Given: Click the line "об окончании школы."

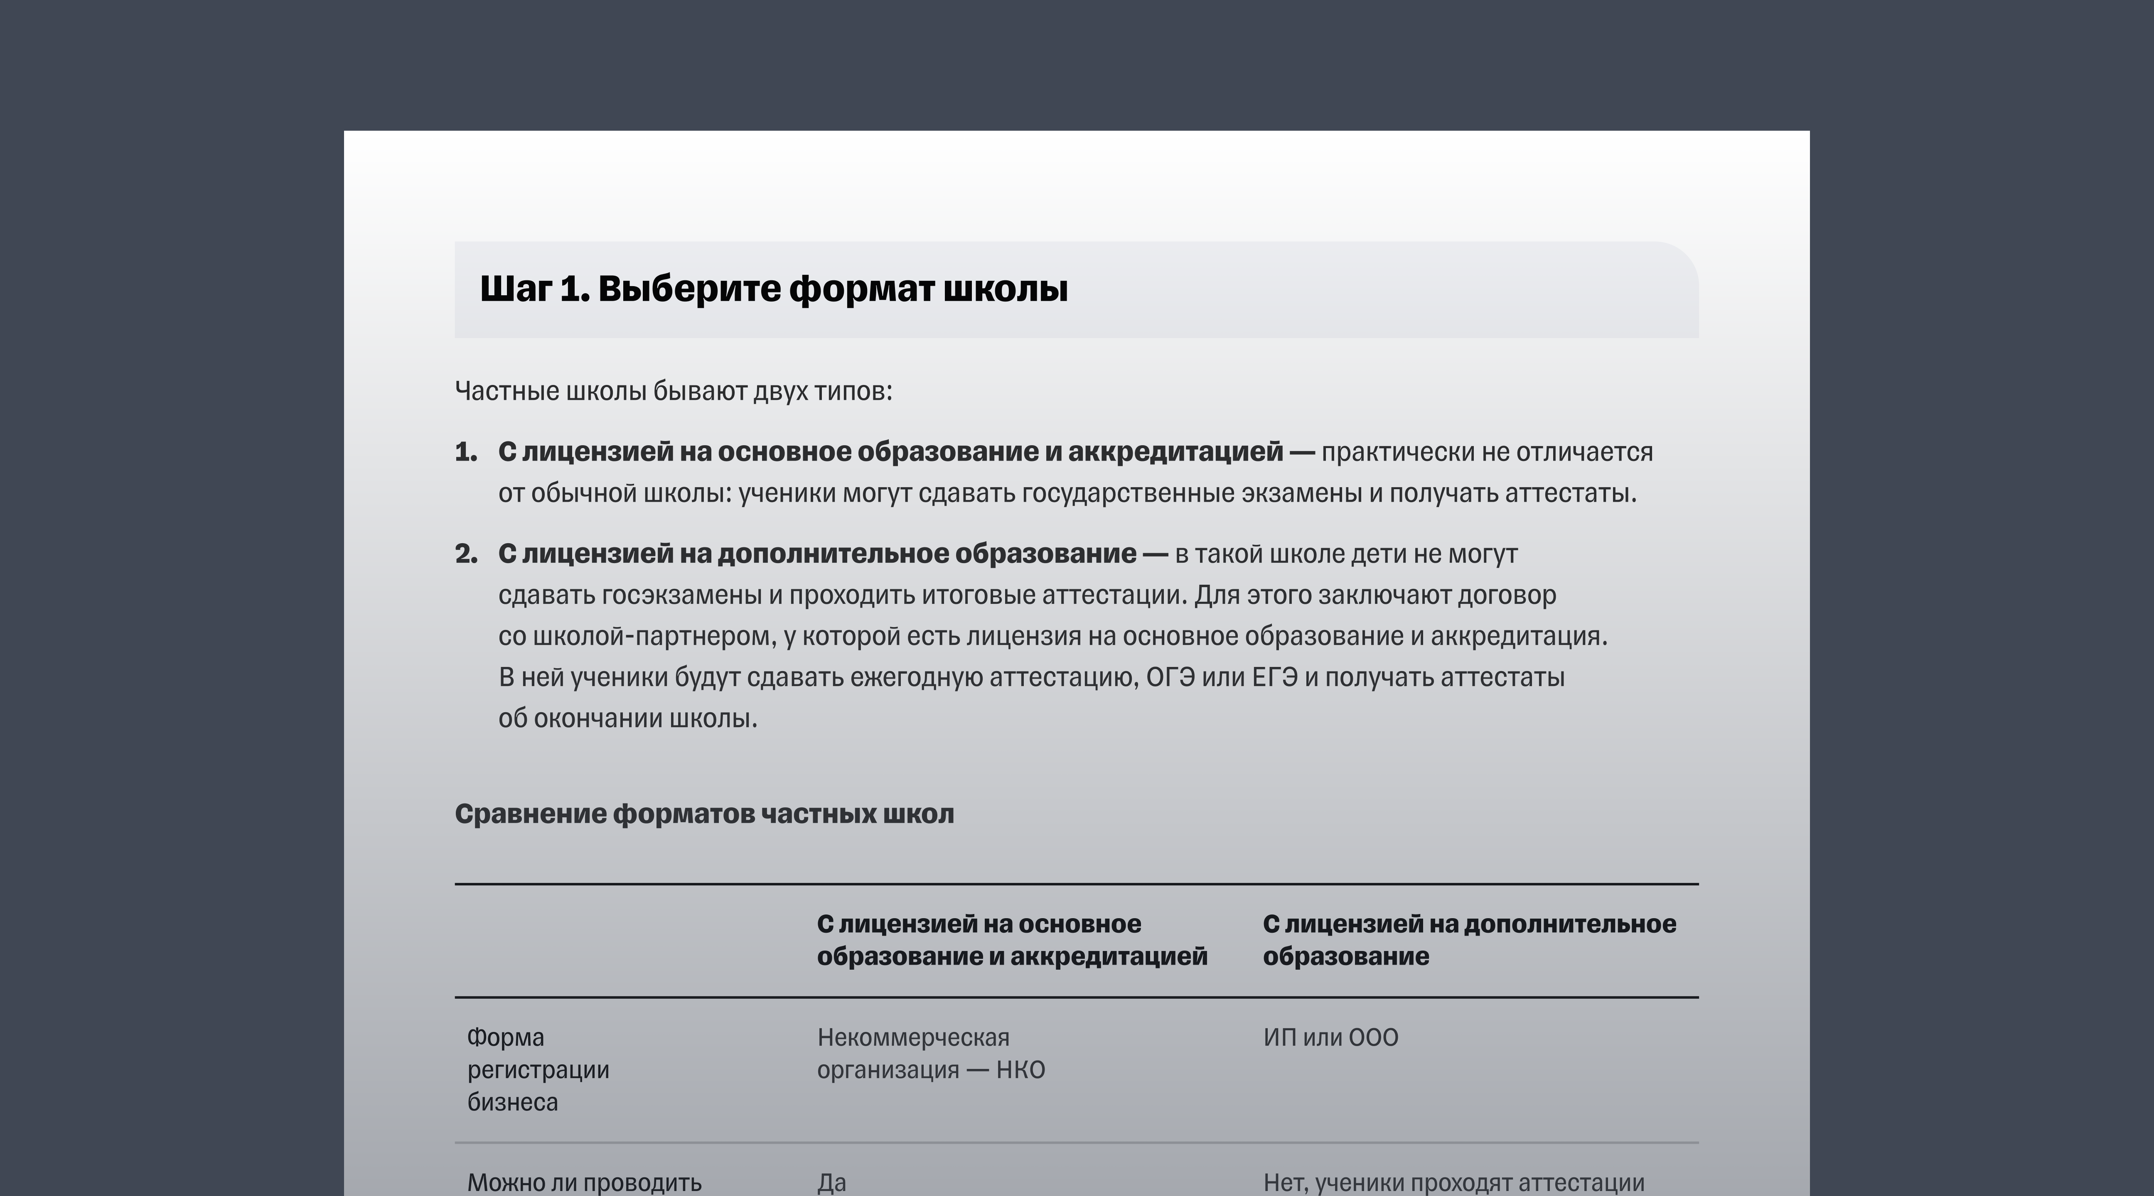Looking at the screenshot, I should tap(628, 719).
